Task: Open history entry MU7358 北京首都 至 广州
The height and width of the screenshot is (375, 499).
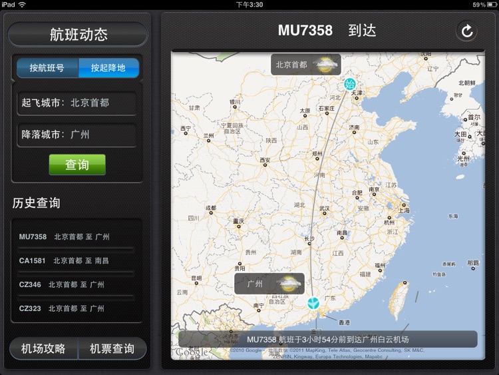Action: click(x=77, y=236)
